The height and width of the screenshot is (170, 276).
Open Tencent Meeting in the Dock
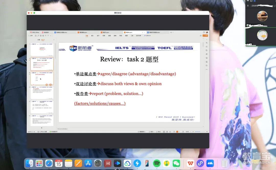(x=210, y=163)
